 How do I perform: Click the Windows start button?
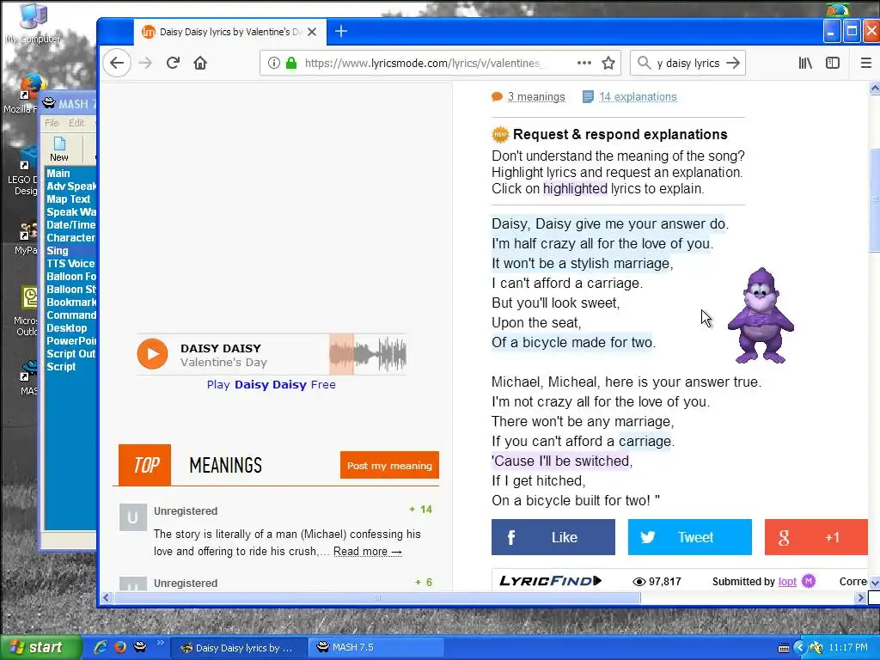pos(40,648)
